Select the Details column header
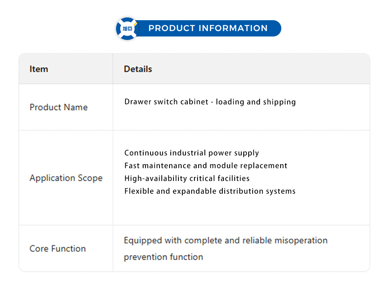Image resolution: width=388 pixels, height=295 pixels. pyautogui.click(x=138, y=69)
